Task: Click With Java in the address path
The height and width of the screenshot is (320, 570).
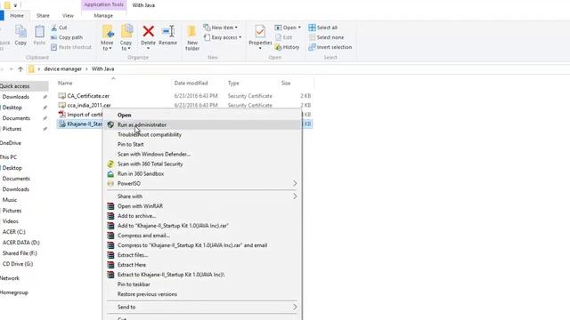Action: (x=103, y=69)
